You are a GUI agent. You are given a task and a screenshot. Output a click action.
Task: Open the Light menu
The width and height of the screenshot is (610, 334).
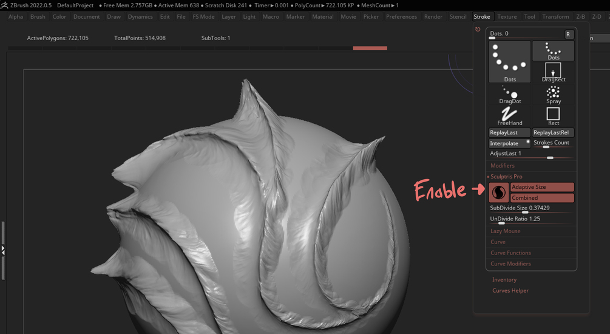249,16
